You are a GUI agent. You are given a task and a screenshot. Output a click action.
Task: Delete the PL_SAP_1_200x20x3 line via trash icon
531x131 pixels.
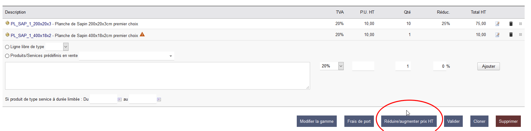tap(511, 24)
